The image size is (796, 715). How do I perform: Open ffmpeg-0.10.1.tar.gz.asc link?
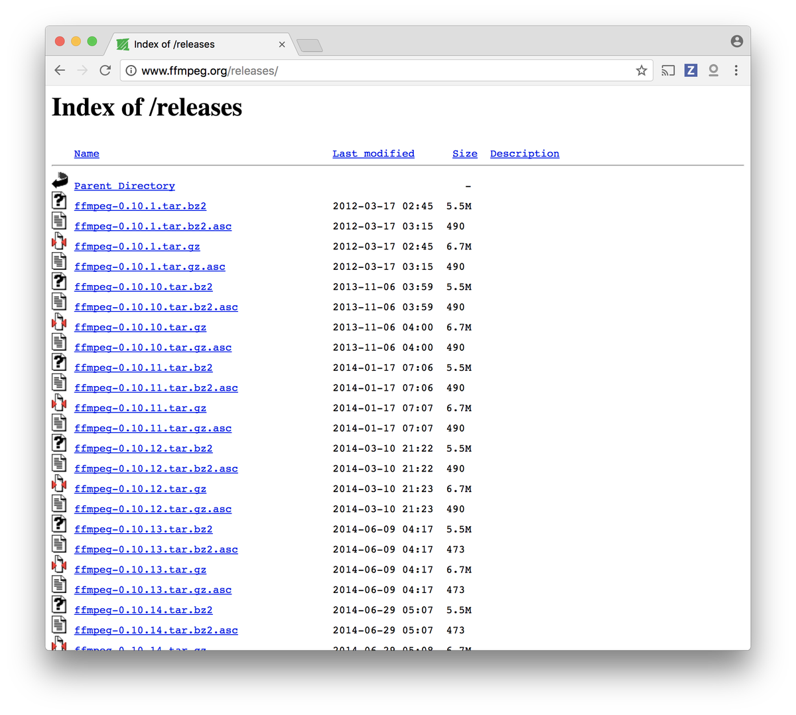click(x=150, y=267)
